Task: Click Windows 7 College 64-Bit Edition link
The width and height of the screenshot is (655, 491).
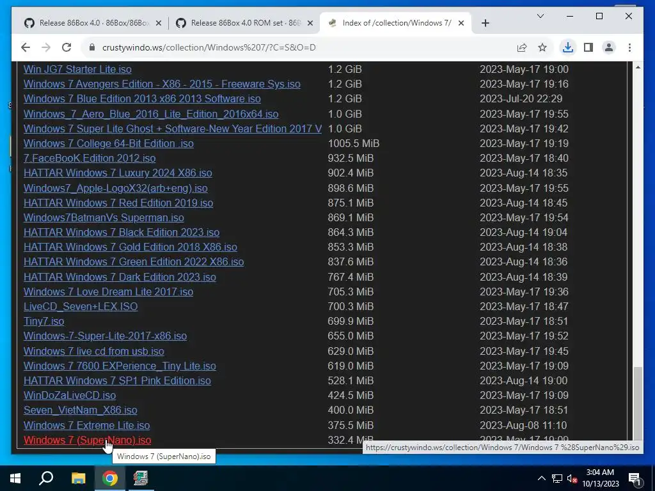Action: (109, 143)
